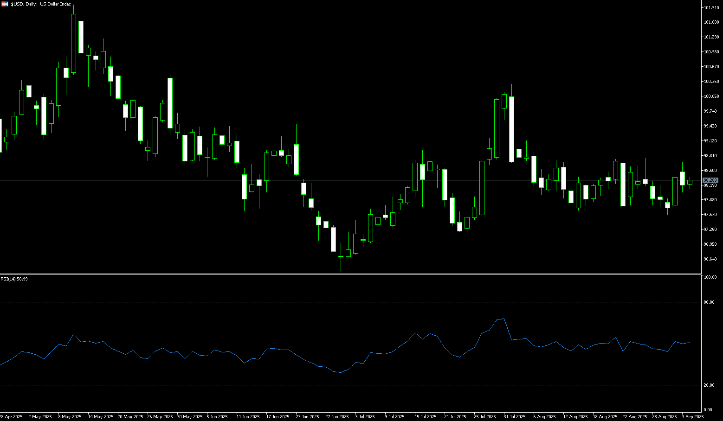Select the 27 Jun 2025 date label
This screenshot has width=723, height=421.
[x=337, y=417]
